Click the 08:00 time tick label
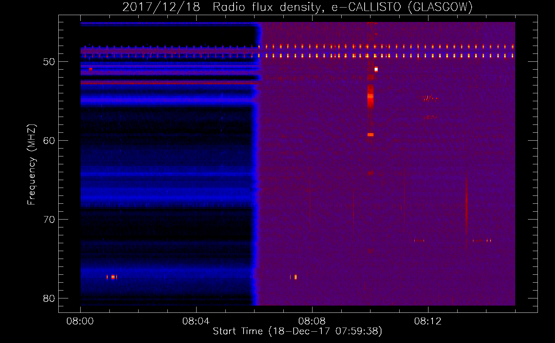Image resolution: width=555 pixels, height=343 pixels. [x=80, y=321]
